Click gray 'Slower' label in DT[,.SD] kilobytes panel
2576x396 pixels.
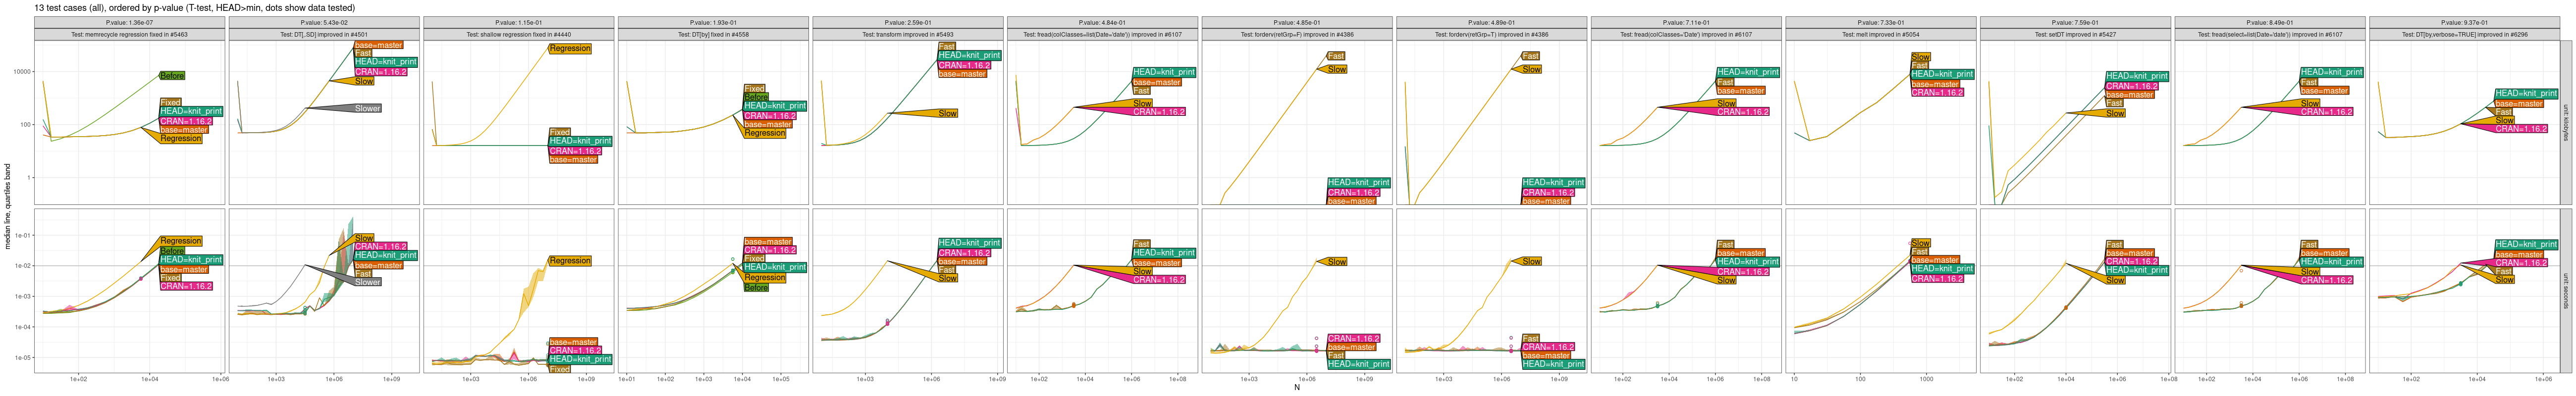[367, 109]
